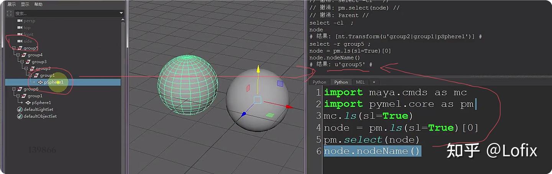Collapse the group5 node

(14, 48)
